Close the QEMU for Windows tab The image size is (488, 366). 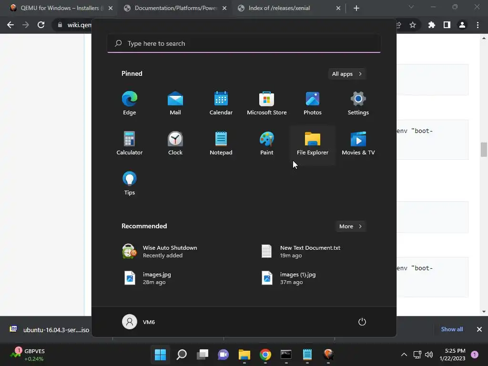[111, 8]
